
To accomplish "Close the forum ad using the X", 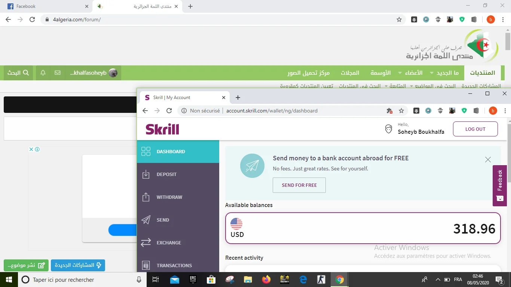I will coord(31,149).
